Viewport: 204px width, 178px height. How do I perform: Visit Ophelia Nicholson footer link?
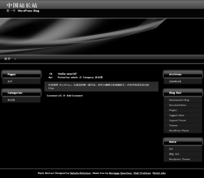[x=80, y=173]
